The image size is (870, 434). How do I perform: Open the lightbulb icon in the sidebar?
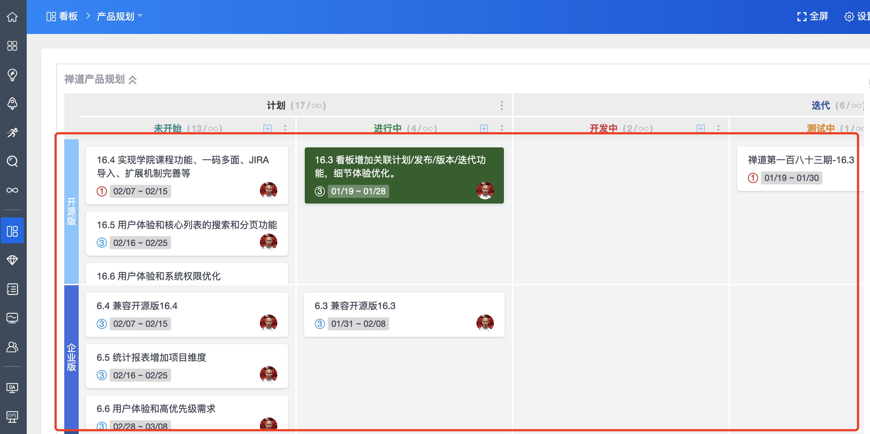(x=12, y=75)
